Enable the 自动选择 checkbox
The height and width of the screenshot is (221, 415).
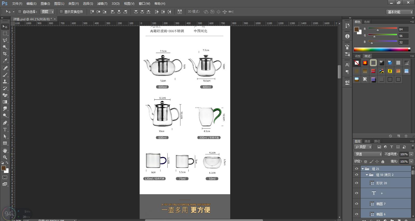pos(20,12)
